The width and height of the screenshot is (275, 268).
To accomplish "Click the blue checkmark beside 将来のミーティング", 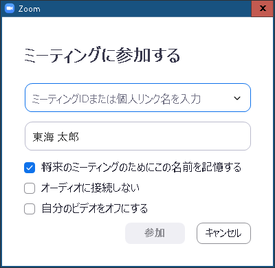I will coord(30,168).
